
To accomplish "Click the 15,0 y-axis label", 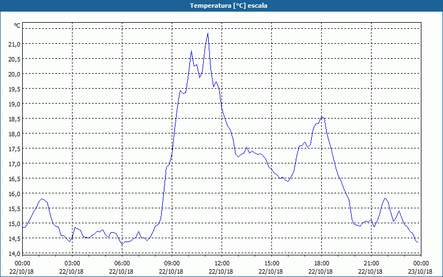I will tap(16, 224).
